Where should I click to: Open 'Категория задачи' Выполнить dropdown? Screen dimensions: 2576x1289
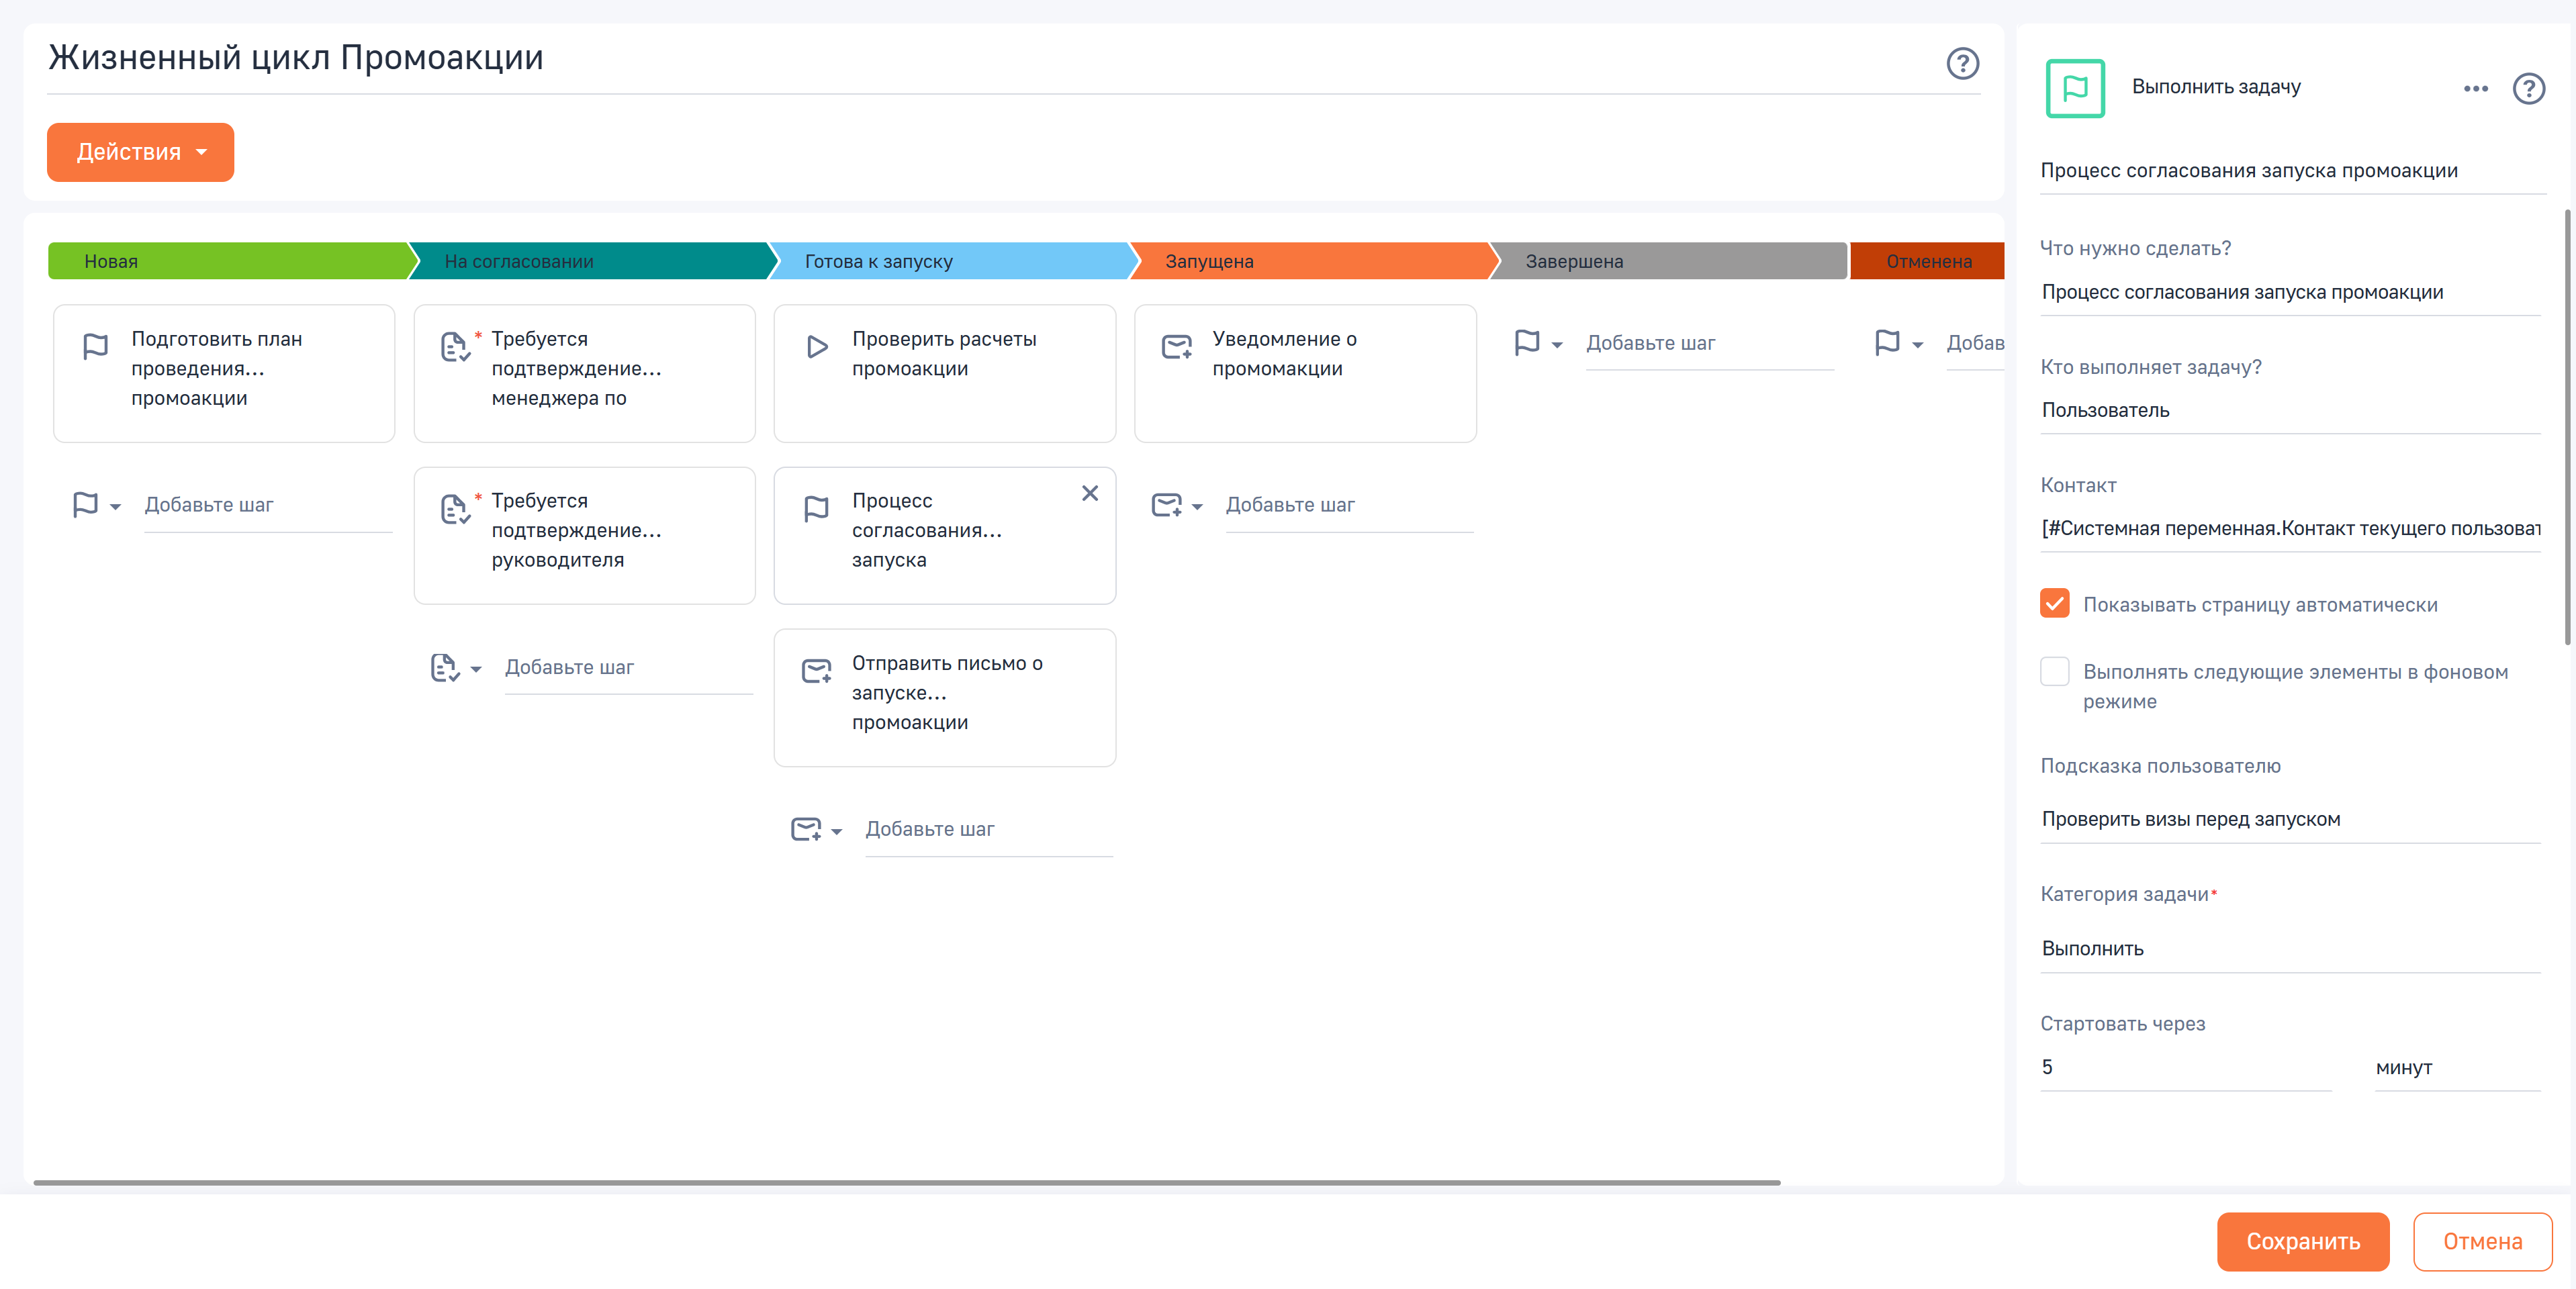click(2289, 948)
